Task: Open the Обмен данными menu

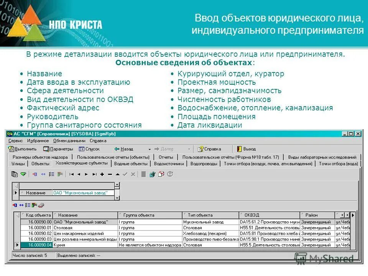Action: tap(69, 141)
